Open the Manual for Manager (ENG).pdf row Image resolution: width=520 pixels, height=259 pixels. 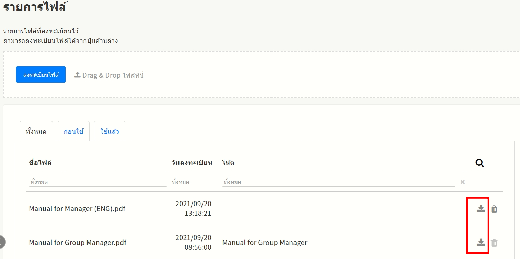pyautogui.click(x=77, y=208)
